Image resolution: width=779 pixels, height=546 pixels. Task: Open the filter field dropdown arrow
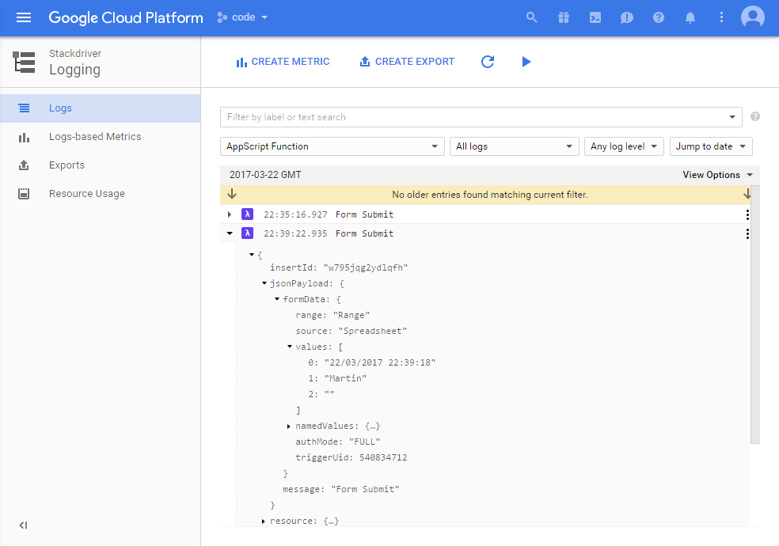tap(731, 117)
